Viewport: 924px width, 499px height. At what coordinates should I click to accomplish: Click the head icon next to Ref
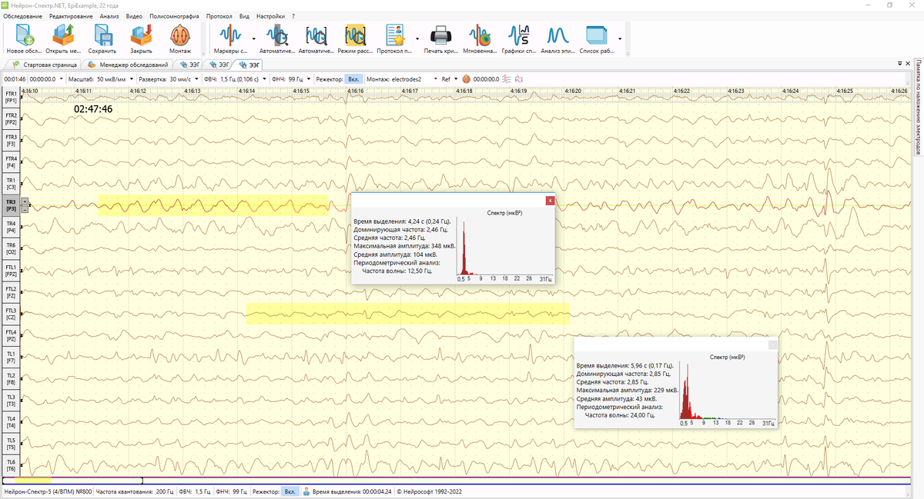[467, 78]
